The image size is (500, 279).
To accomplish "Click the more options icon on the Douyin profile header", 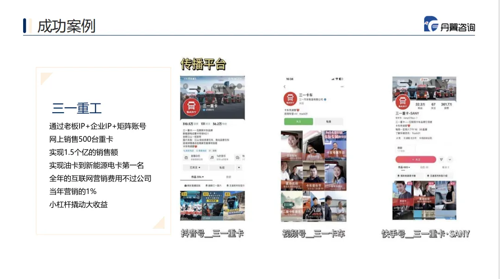I will (240, 87).
